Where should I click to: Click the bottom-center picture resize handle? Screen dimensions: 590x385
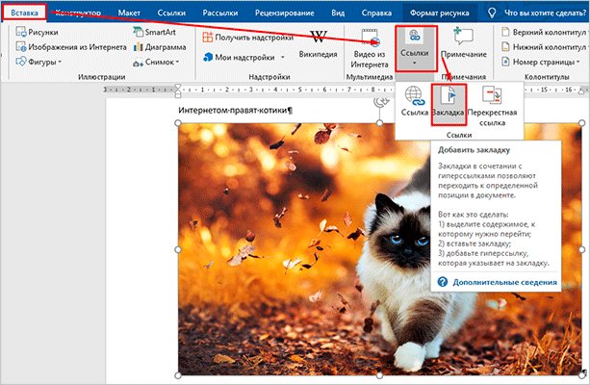(379, 375)
